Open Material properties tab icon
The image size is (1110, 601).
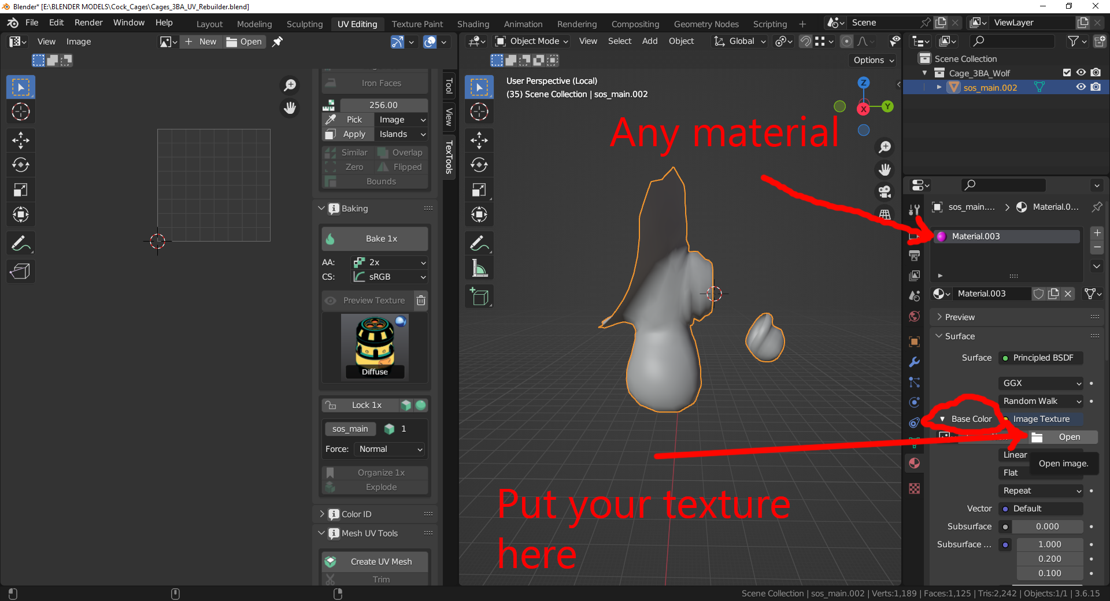[914, 463]
